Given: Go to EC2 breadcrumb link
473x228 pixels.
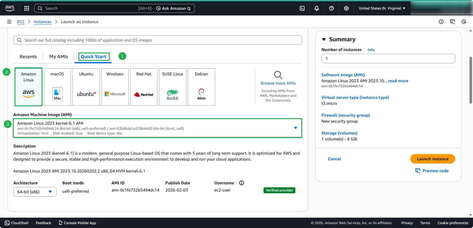Looking at the screenshot, I should (21, 22).
